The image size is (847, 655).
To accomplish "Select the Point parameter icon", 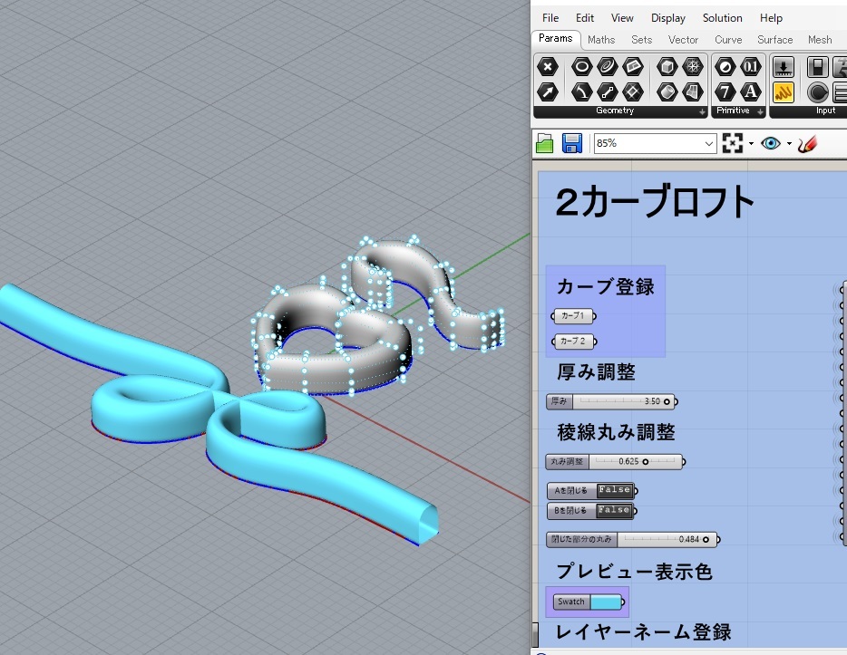I will [x=547, y=66].
